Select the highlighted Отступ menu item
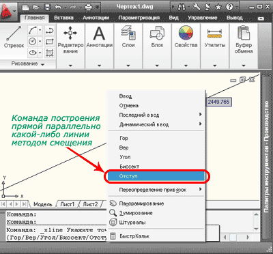The height and width of the screenshot is (254, 273). [156, 176]
